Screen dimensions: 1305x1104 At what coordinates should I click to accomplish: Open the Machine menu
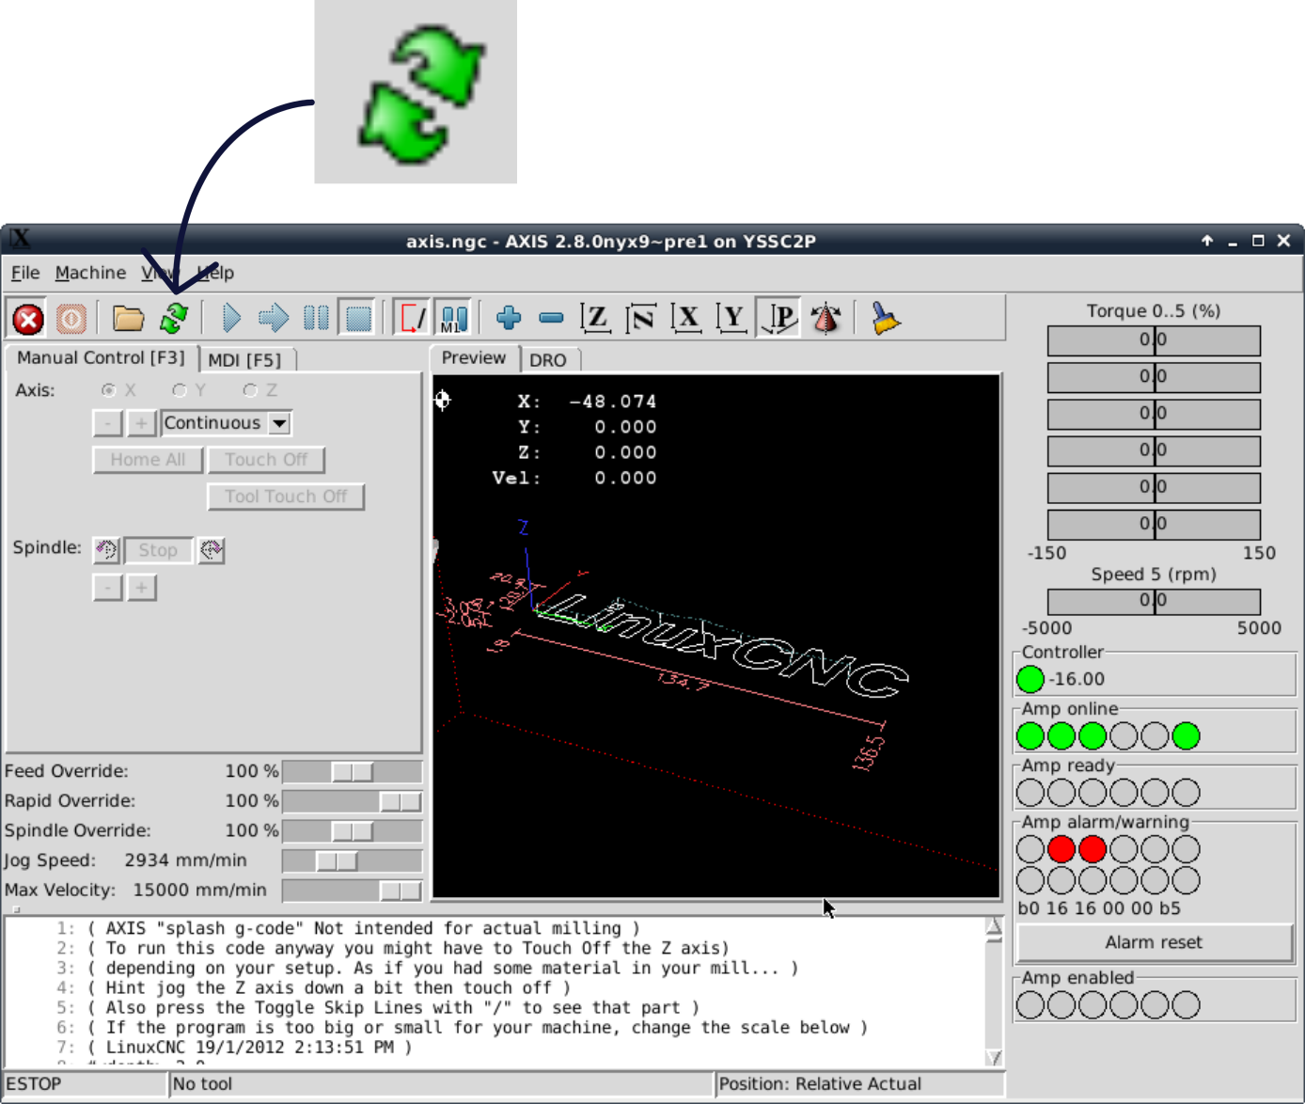[x=89, y=273]
